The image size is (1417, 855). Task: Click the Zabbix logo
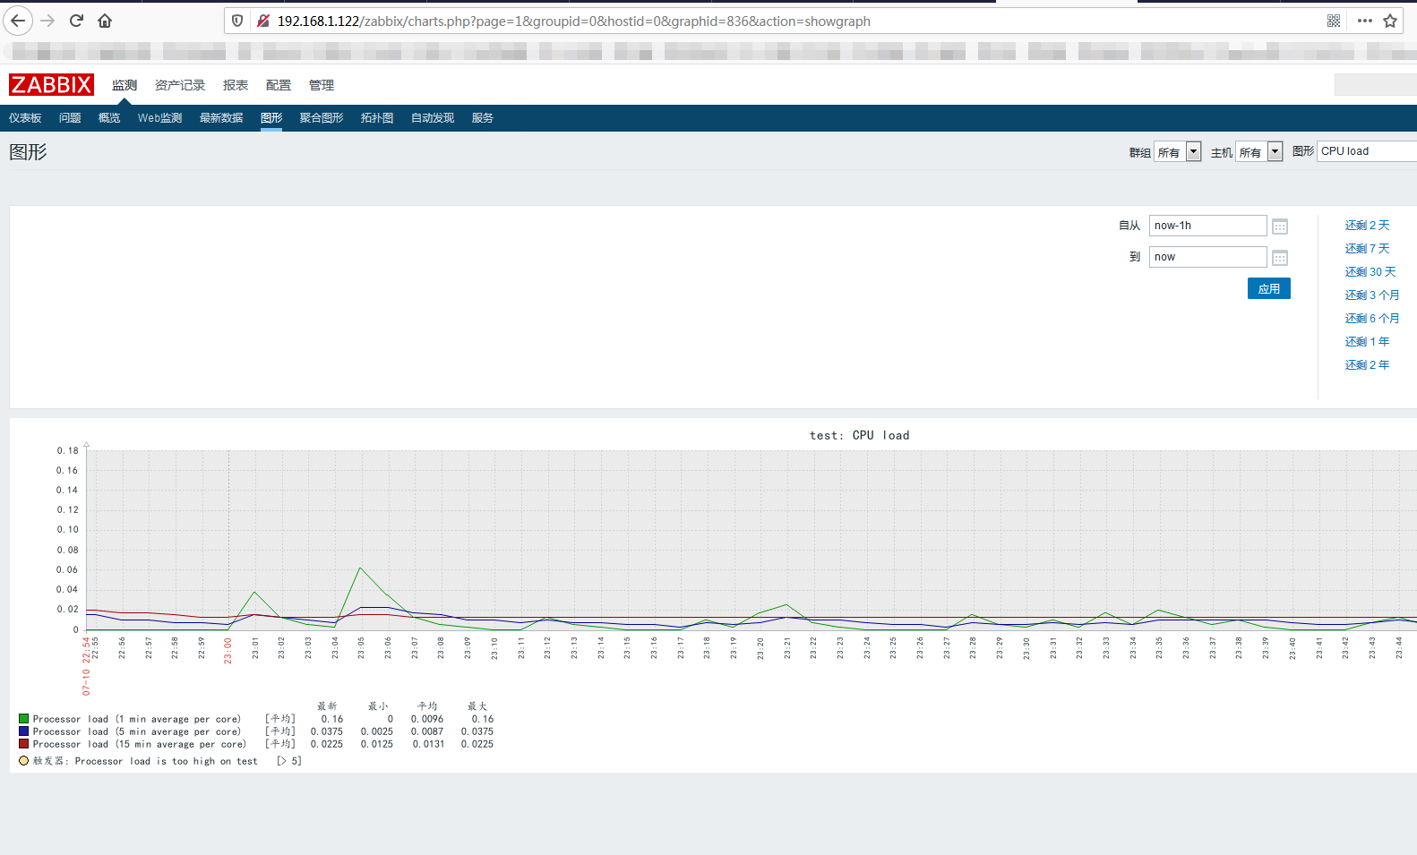click(x=51, y=85)
